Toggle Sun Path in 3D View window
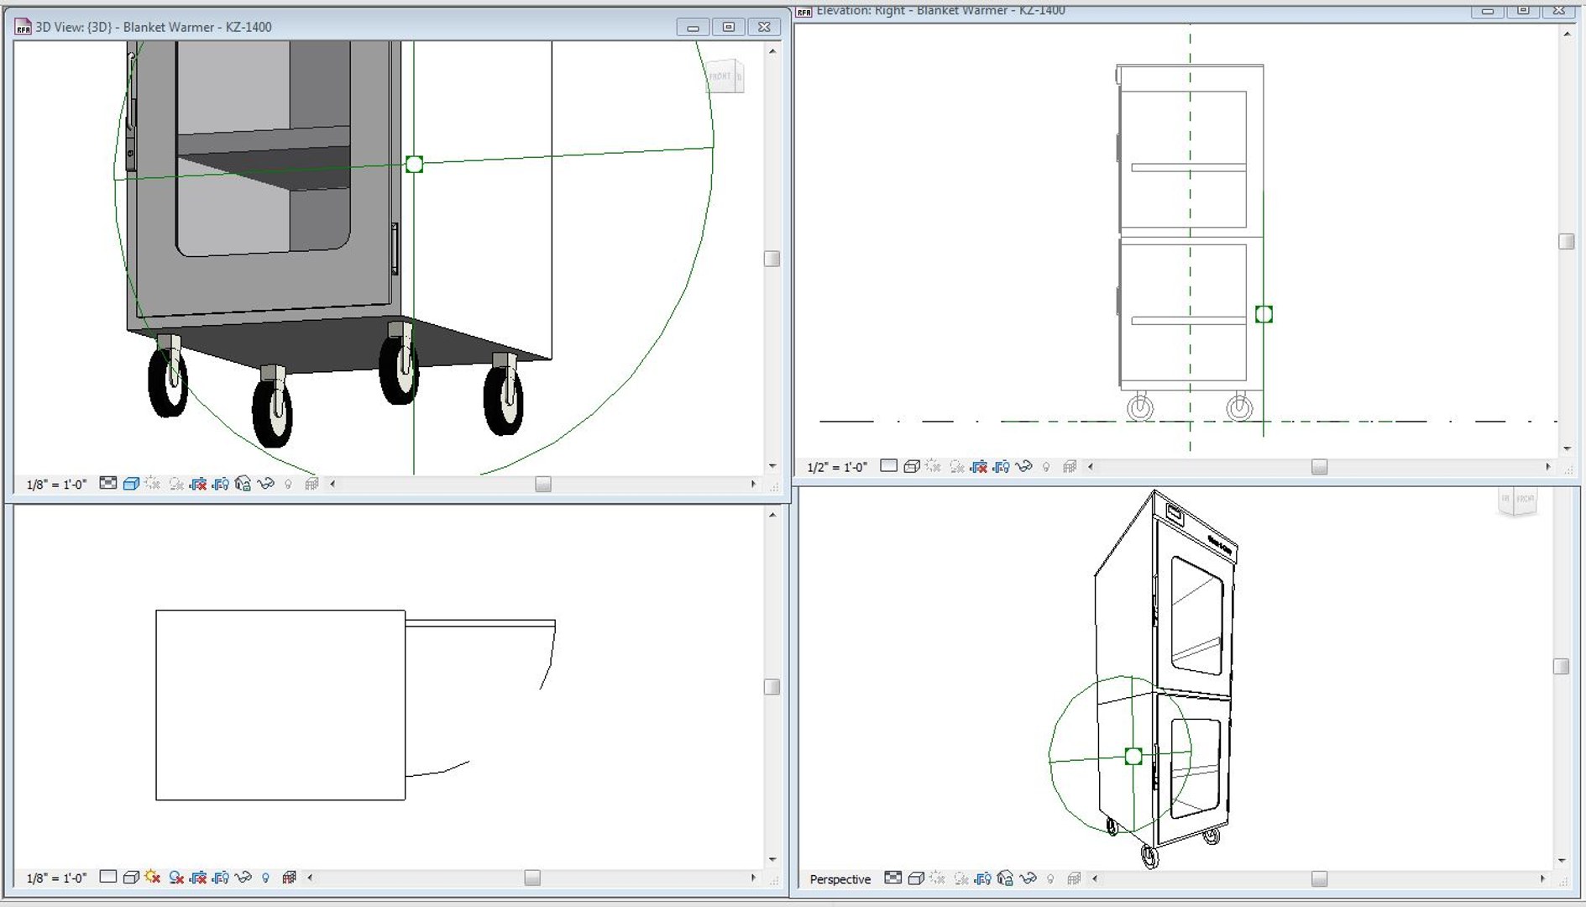The image size is (1586, 907). point(153,484)
